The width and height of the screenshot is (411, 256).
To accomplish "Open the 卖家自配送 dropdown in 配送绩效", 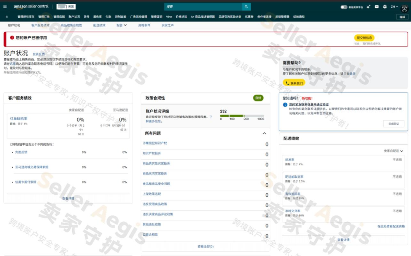I will click(393, 151).
